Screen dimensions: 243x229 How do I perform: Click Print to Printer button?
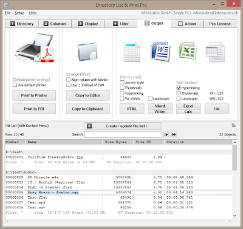pos(34,95)
